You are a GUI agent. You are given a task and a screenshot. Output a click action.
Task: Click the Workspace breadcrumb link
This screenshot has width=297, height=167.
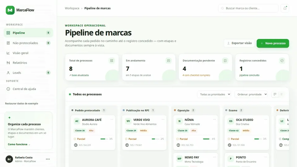point(72,8)
